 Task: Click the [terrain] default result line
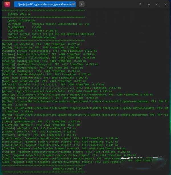39,128
